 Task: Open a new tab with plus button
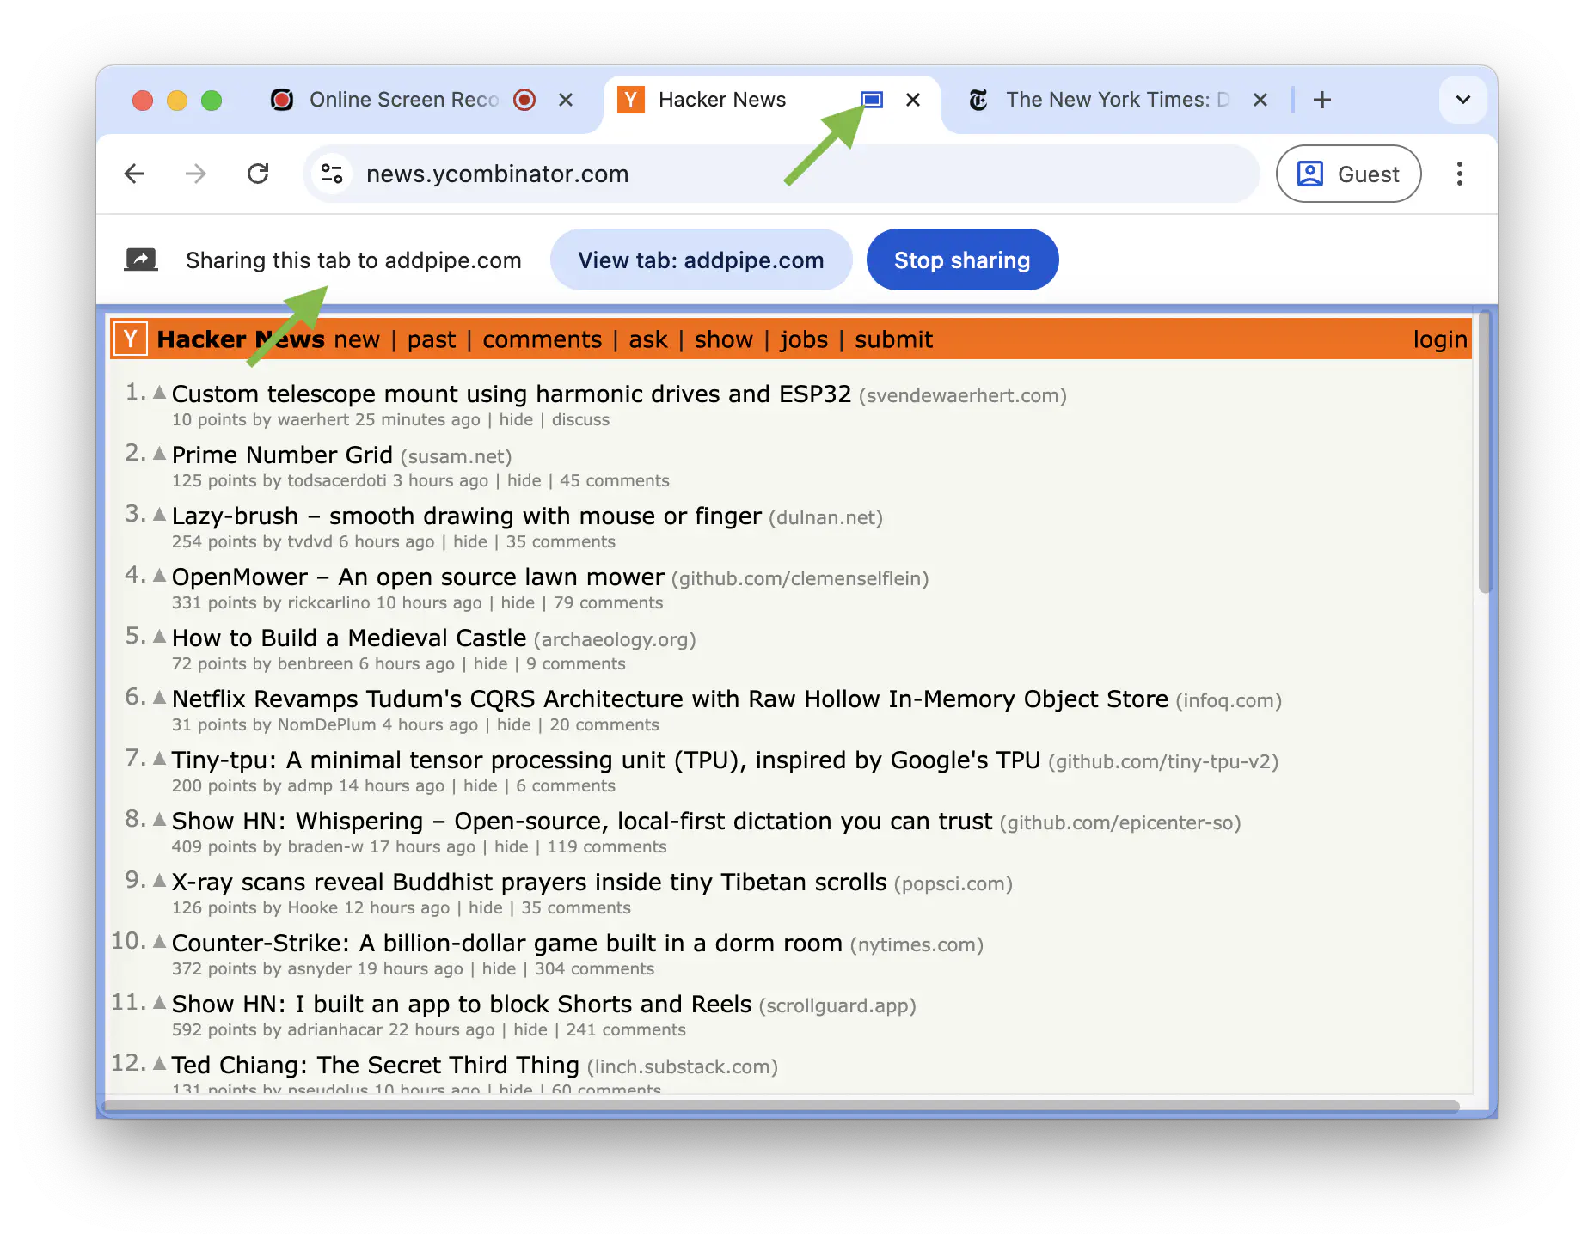1322,100
